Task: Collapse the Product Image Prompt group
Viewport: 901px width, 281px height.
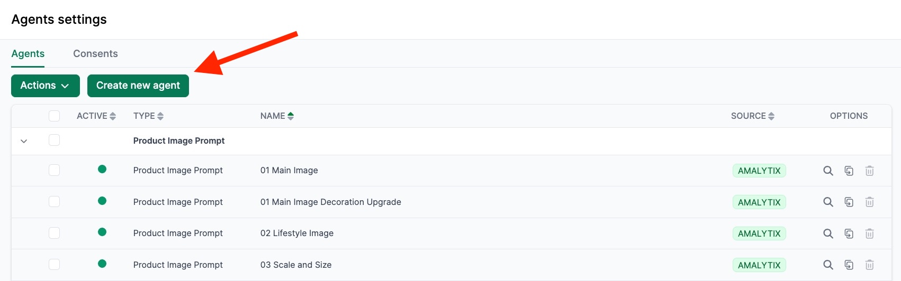Action: click(x=24, y=141)
